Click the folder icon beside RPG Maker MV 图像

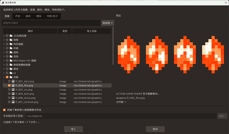11,60
